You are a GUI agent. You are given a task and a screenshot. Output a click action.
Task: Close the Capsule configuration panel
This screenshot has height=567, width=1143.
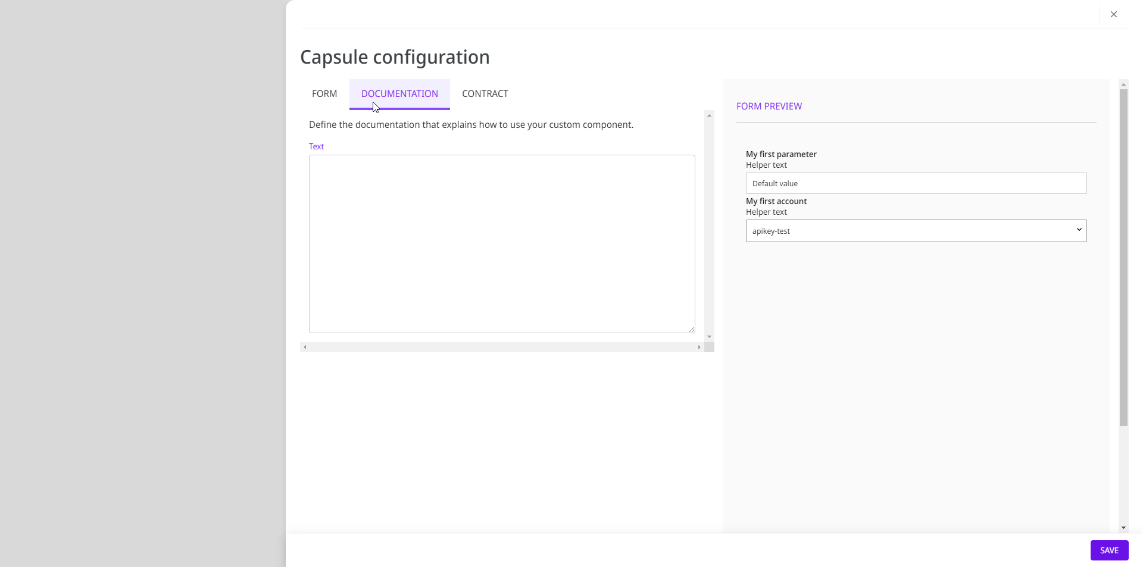point(1113,14)
